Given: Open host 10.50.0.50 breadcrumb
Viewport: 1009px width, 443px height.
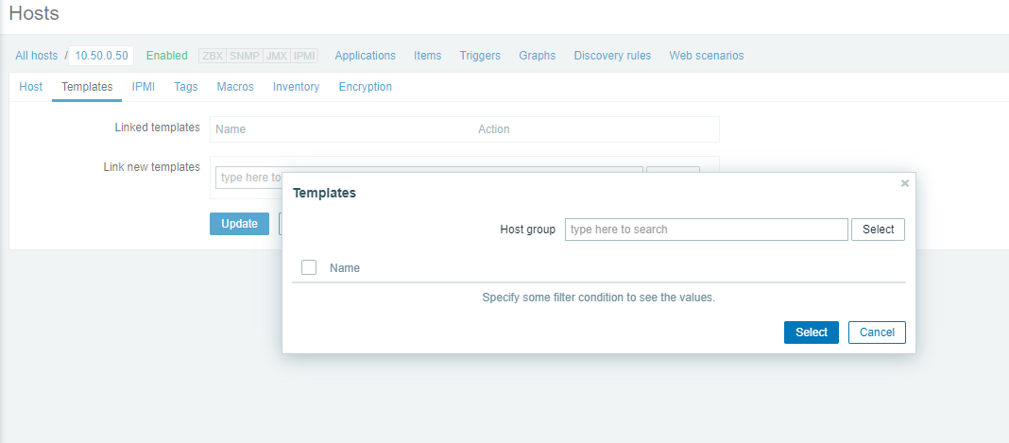Looking at the screenshot, I should [102, 56].
